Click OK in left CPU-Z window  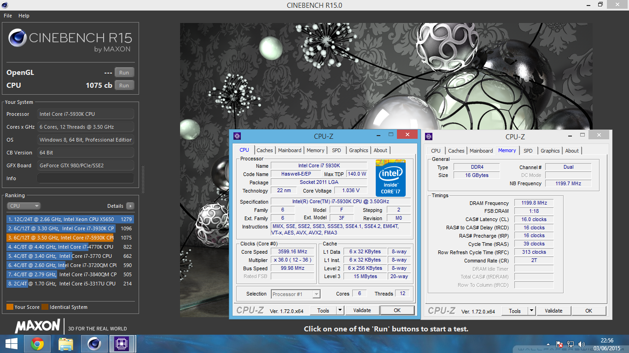tap(397, 311)
